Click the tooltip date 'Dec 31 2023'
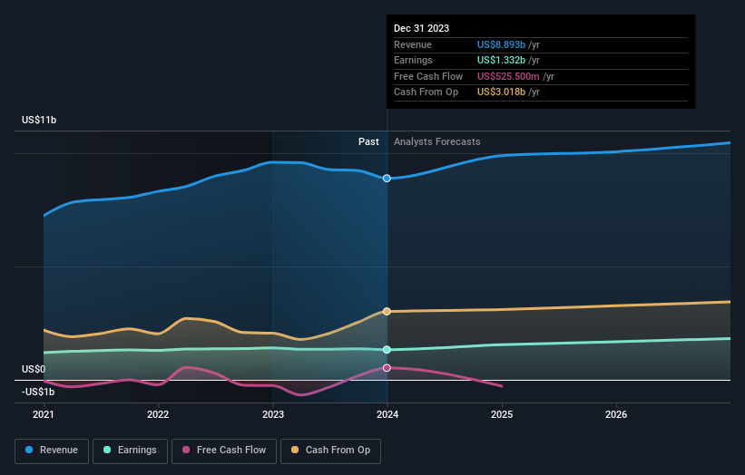The image size is (745, 475). (x=421, y=28)
